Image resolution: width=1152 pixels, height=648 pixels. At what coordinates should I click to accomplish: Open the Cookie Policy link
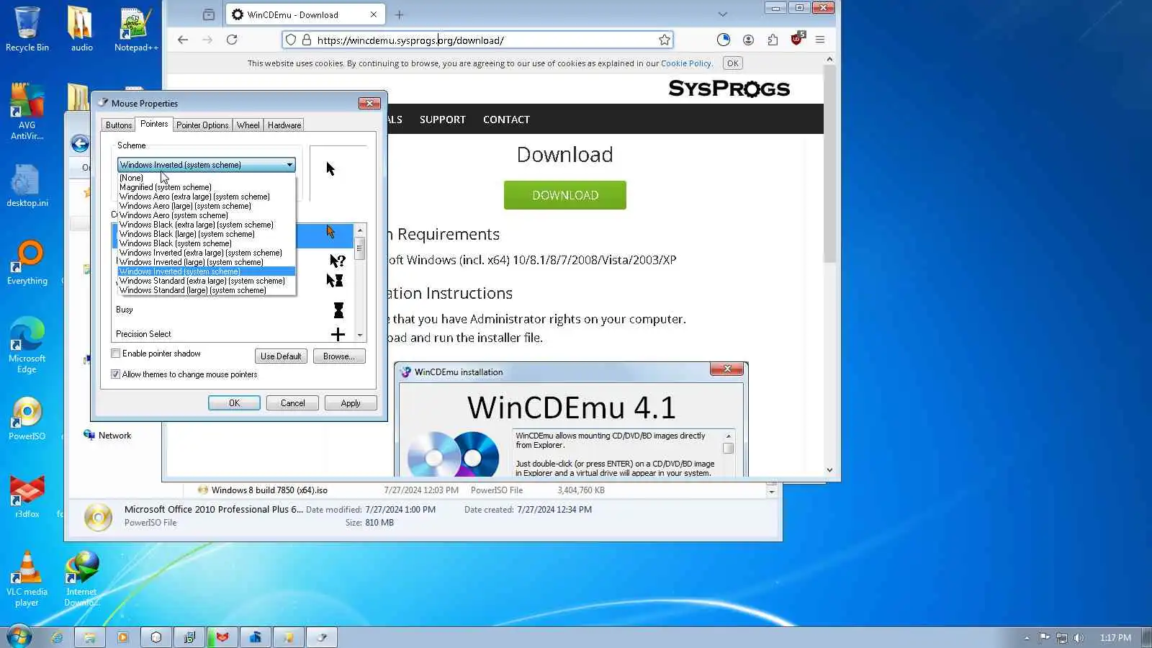(686, 63)
